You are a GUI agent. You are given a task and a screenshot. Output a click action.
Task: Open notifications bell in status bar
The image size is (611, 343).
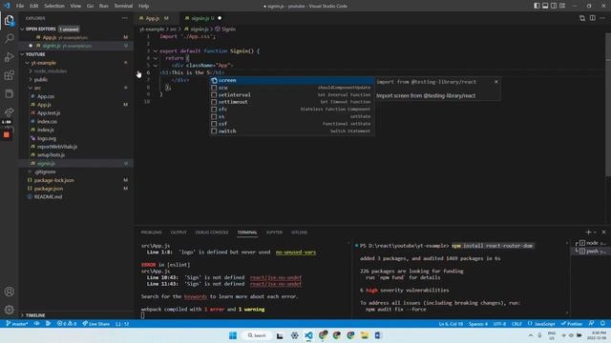coord(602,324)
